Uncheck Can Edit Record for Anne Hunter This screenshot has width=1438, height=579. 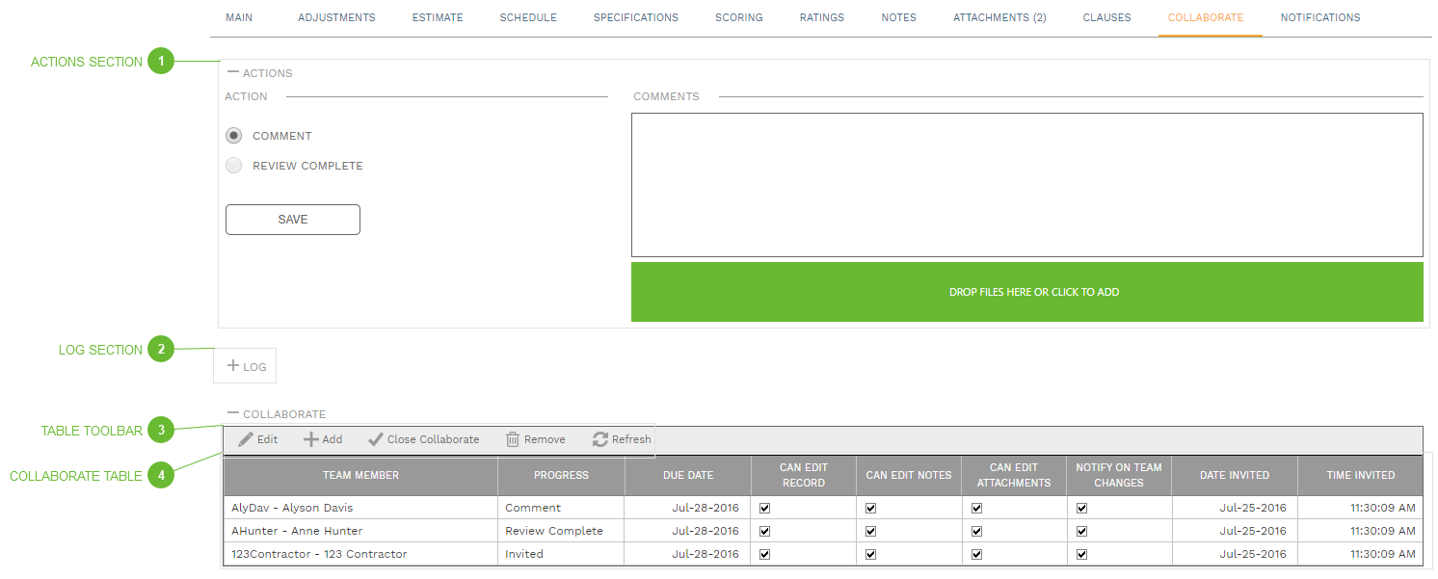pos(765,531)
